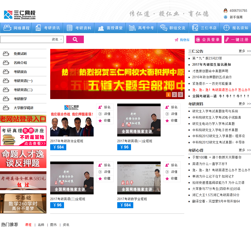Open the 2017年考研政治全程班 teachers thumbnail
Image resolution: width=251 pixels, height=228 pixels.
[x=72, y=120]
